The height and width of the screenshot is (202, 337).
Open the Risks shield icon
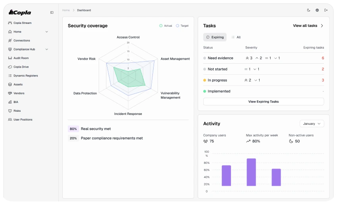[x=10, y=111]
